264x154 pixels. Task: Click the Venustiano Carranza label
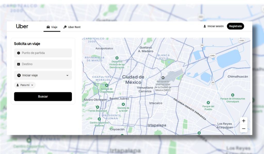pyautogui.click(x=145, y=89)
